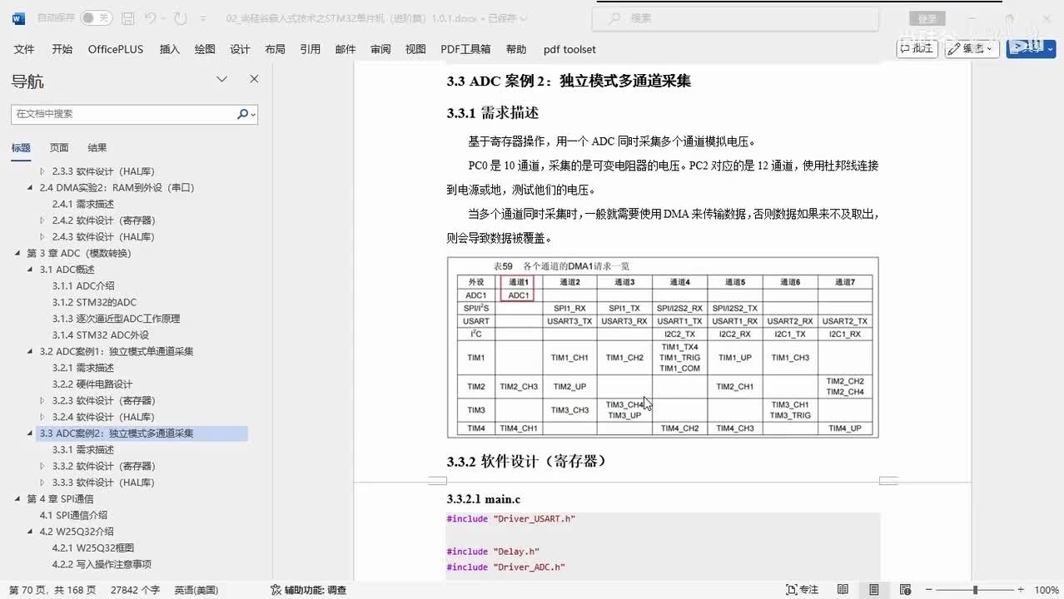Viewport: 1064px width, 599px height.
Task: Open the 绘图 ribbon tab
Action: coord(205,49)
